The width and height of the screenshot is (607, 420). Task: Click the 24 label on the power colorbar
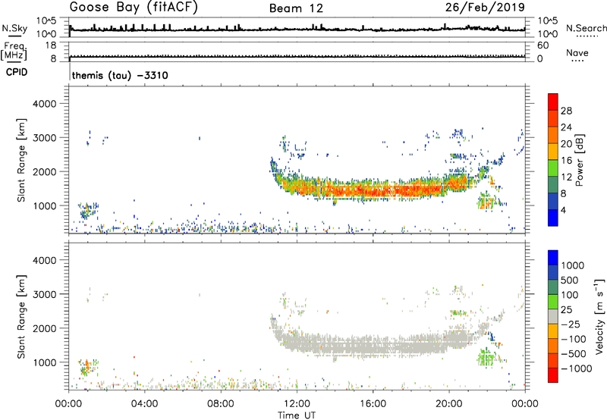[566, 127]
